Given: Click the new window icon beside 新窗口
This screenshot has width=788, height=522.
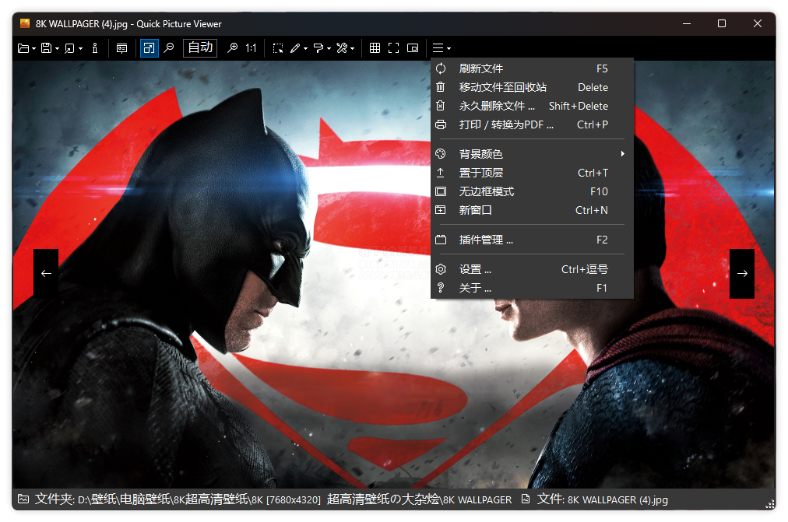Looking at the screenshot, I should click(441, 210).
